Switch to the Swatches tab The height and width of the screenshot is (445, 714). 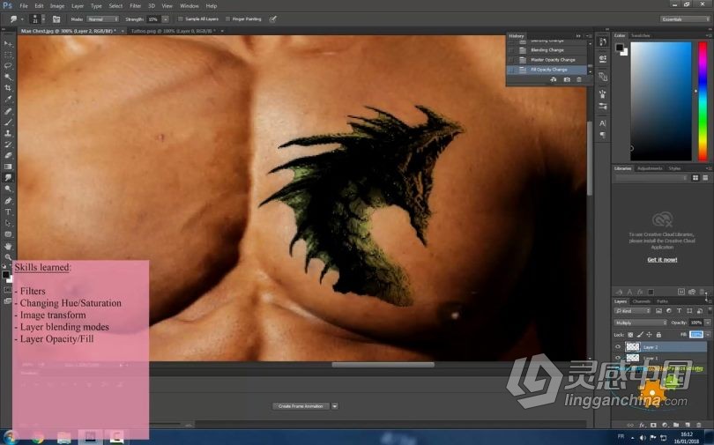(640, 35)
